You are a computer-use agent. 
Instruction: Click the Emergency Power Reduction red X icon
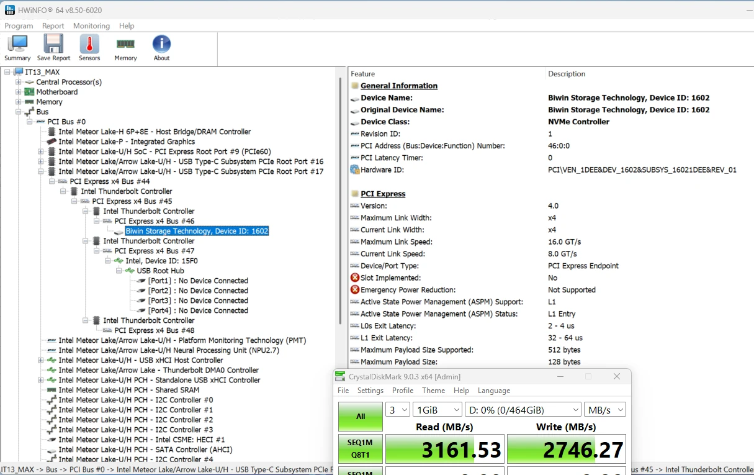point(355,289)
